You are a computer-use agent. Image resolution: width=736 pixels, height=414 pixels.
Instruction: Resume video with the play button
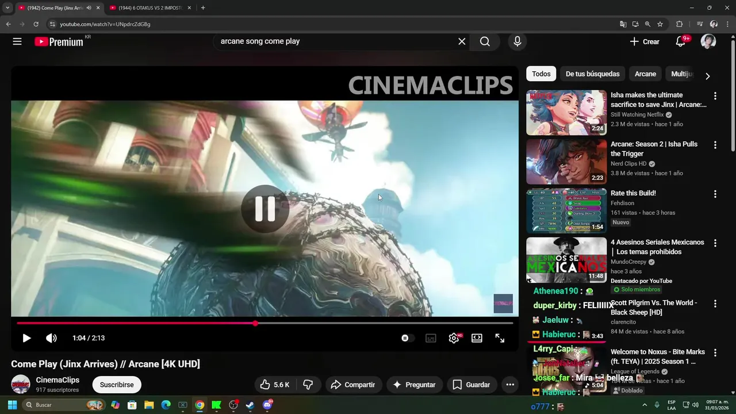coord(26,338)
